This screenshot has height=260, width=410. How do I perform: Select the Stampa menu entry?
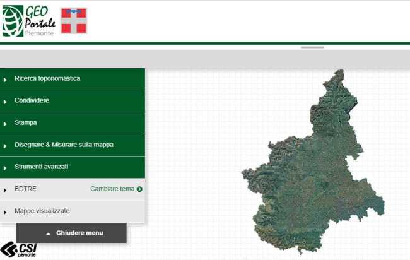(26, 123)
